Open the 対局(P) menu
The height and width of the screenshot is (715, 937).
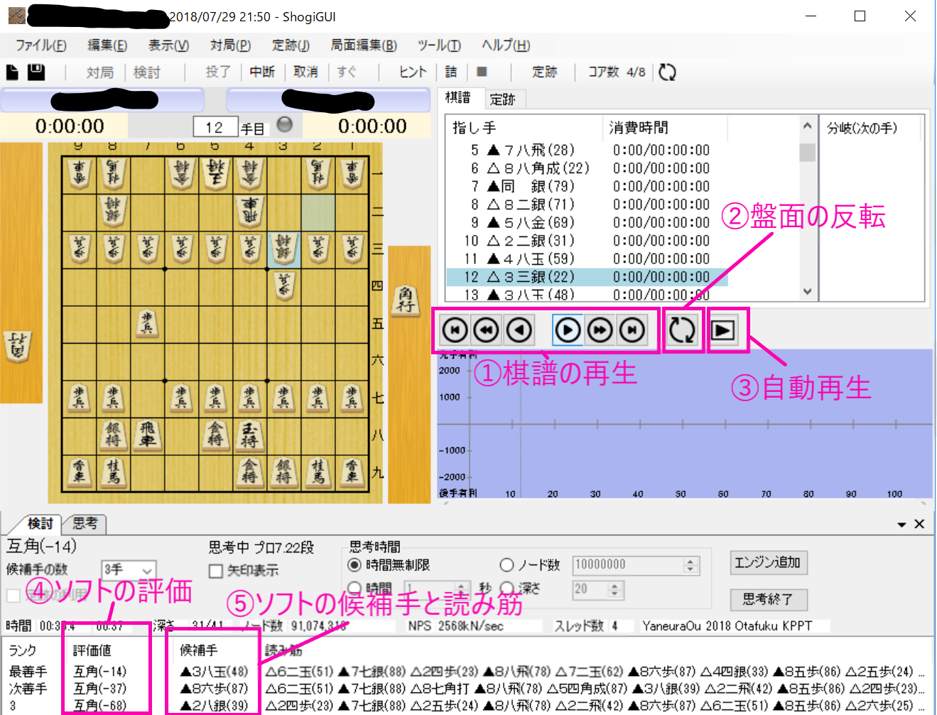230,45
